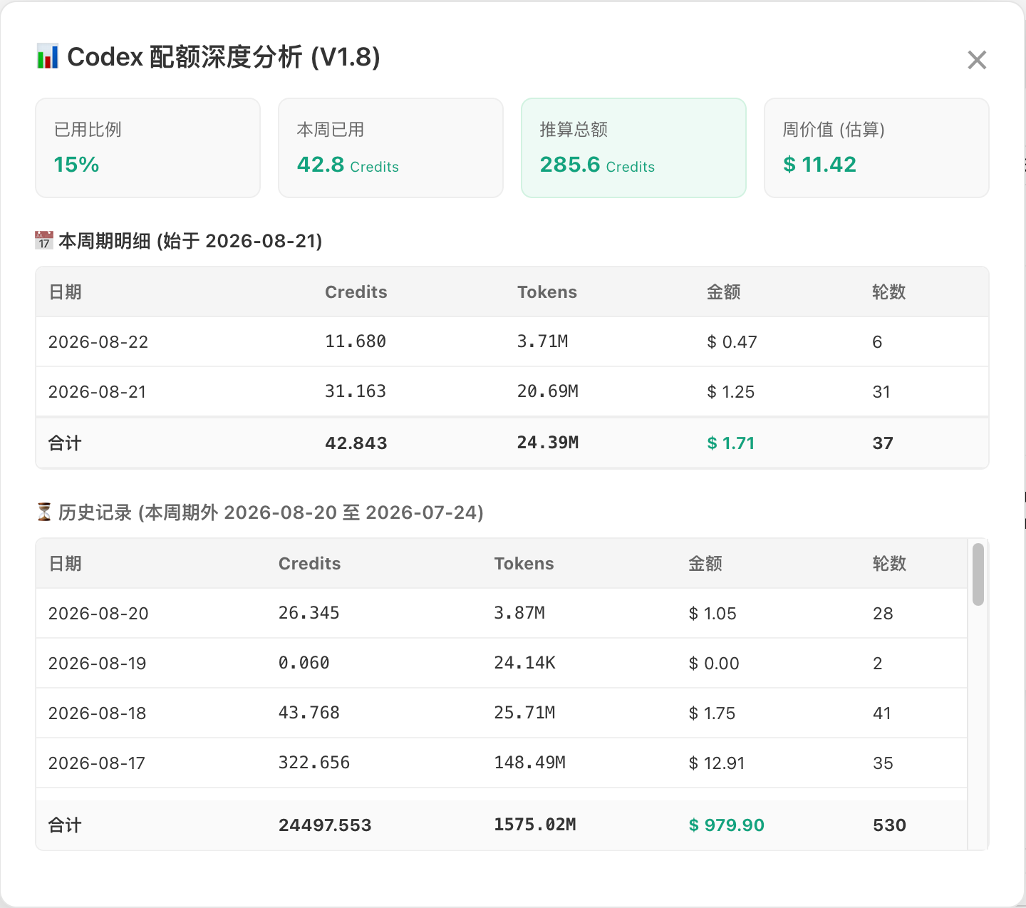
Task: Click rounds value '31' for 2026-08-21
Action: [x=881, y=392]
